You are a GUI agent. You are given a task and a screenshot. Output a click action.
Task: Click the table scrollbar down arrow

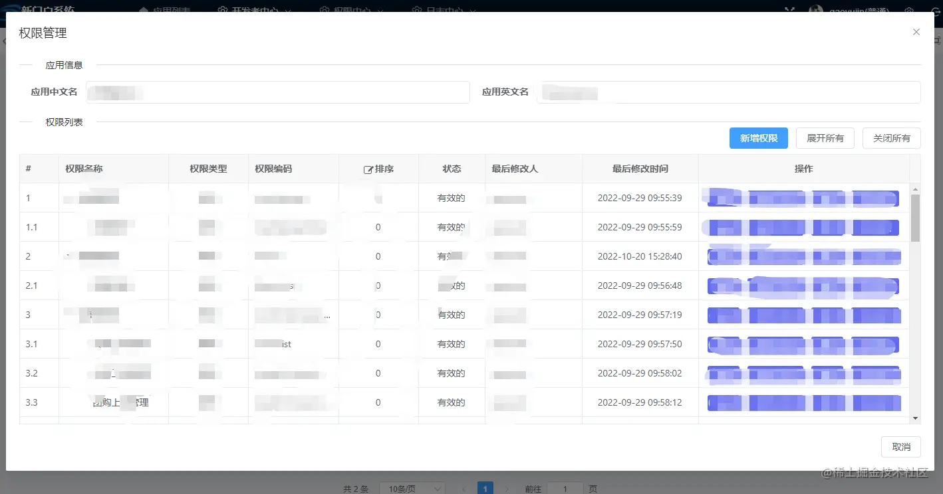915,418
